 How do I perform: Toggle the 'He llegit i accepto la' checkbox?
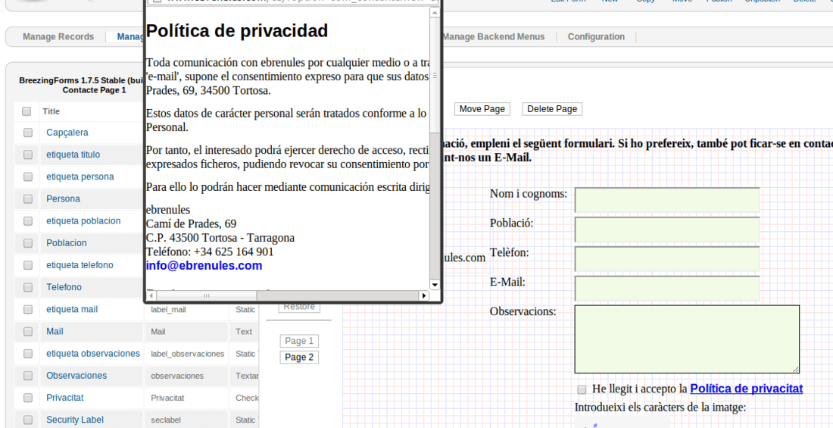[582, 389]
